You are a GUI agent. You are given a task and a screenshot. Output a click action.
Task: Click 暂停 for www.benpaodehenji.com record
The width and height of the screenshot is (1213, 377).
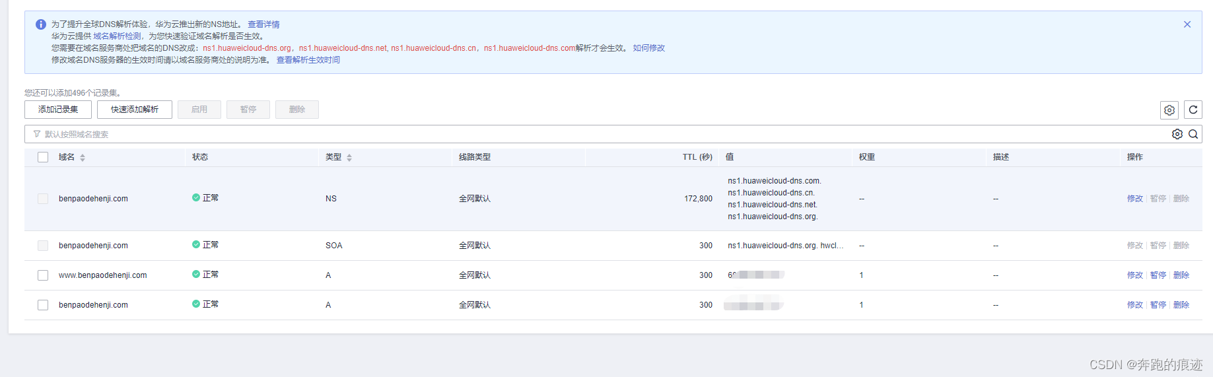click(1158, 275)
